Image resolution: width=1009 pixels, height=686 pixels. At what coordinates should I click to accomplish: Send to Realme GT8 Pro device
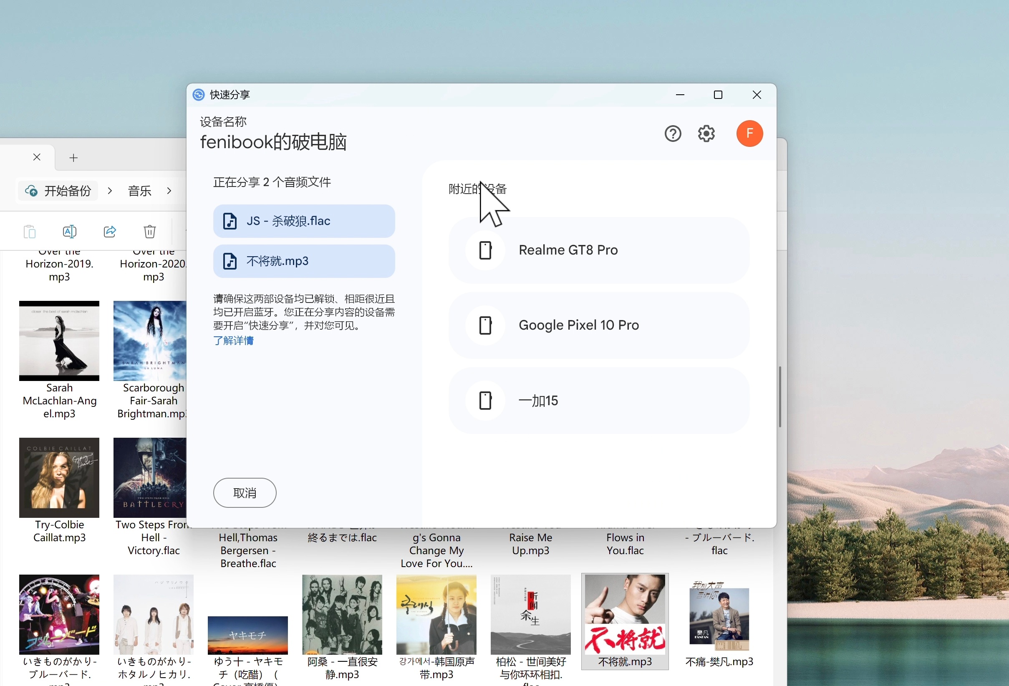tap(598, 250)
